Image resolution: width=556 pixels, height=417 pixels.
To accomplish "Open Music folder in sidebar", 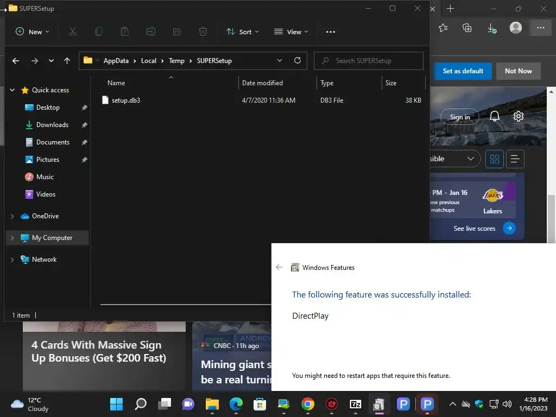I will pyautogui.click(x=45, y=177).
